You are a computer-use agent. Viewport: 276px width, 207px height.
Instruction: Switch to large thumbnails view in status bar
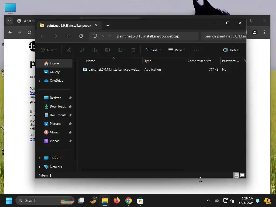click(x=242, y=175)
